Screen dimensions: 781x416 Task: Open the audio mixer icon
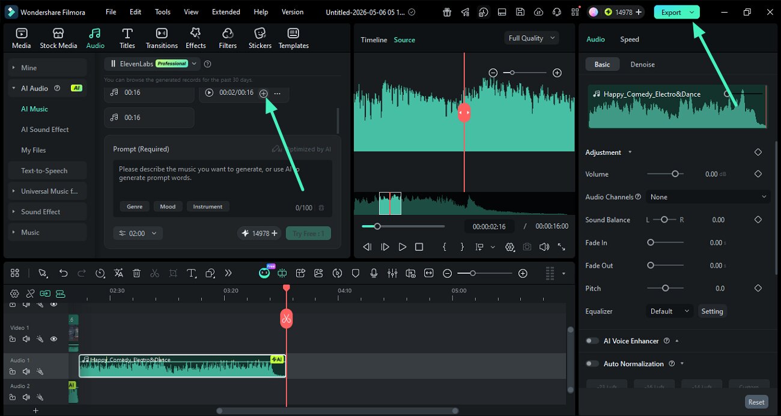(392, 273)
